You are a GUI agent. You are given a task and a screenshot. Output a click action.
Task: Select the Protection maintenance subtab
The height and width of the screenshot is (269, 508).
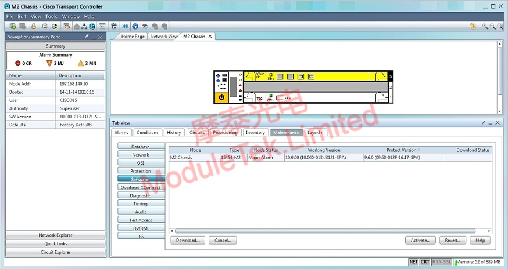point(141,171)
